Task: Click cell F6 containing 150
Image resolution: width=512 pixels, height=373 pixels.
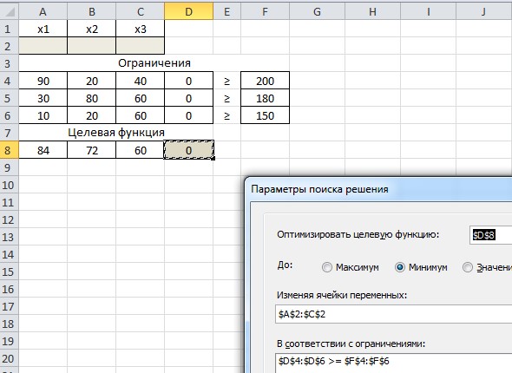Action: (x=265, y=115)
